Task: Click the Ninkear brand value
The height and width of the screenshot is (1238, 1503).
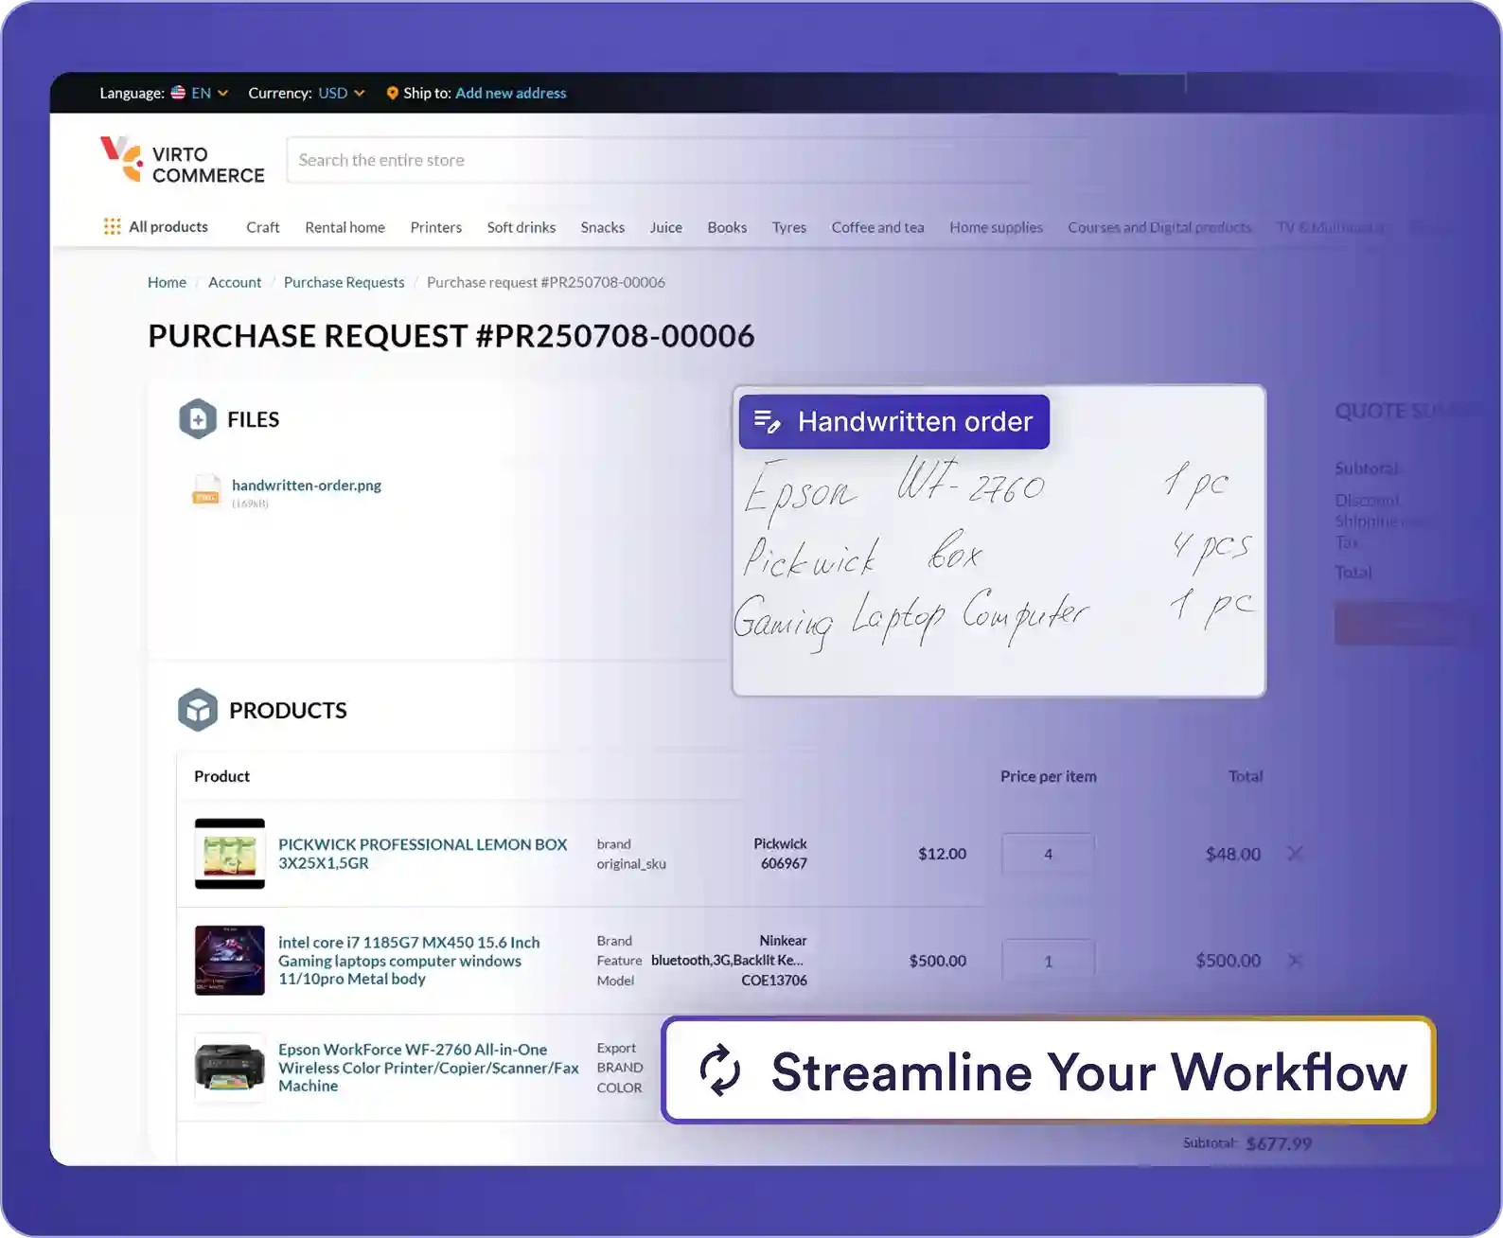Action: click(x=784, y=941)
